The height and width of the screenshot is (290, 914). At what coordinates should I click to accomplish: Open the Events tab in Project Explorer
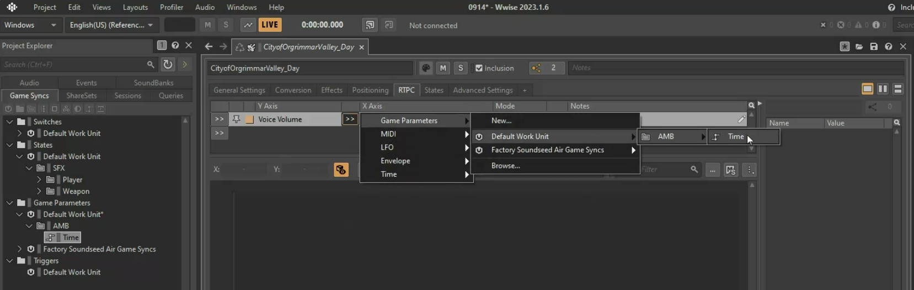(x=86, y=83)
